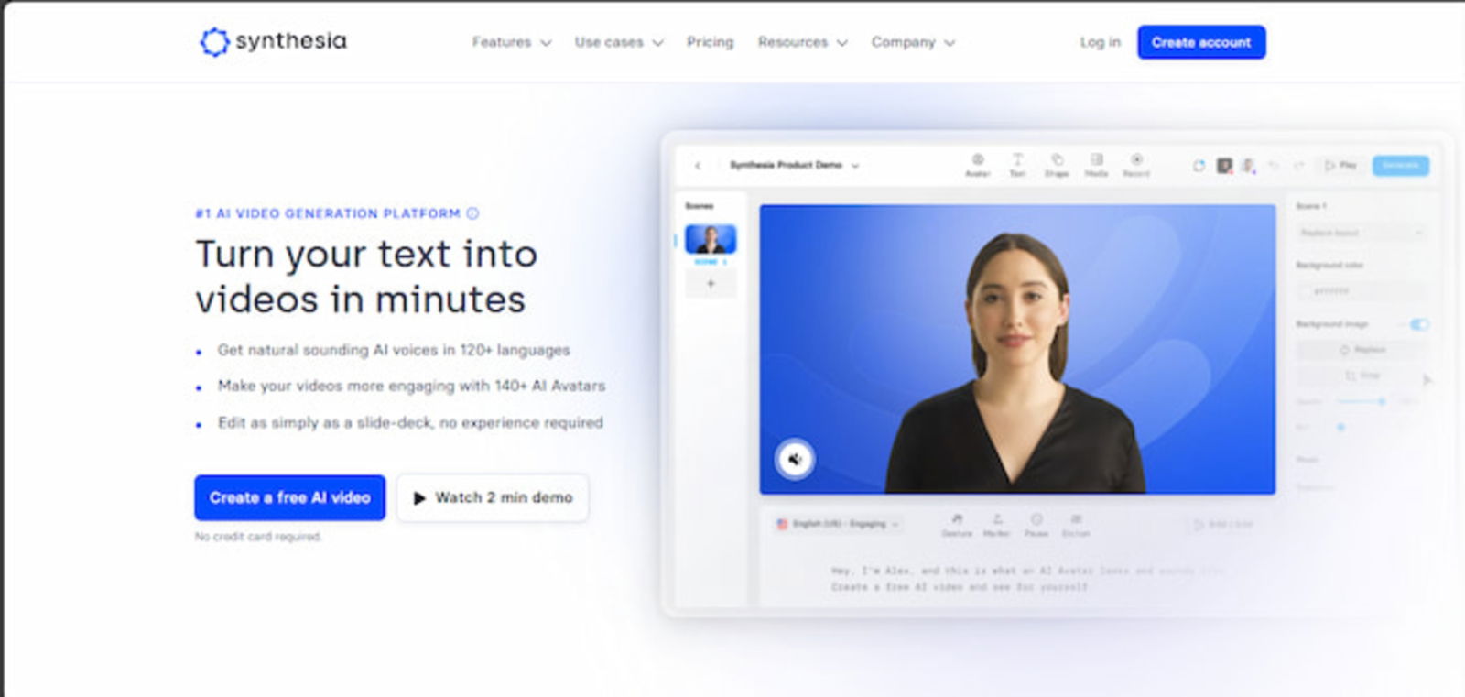Image resolution: width=1465 pixels, height=697 pixels.
Task: Open the Company menu
Action: click(x=913, y=42)
